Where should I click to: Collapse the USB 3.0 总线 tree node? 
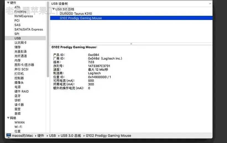(x=53, y=9)
